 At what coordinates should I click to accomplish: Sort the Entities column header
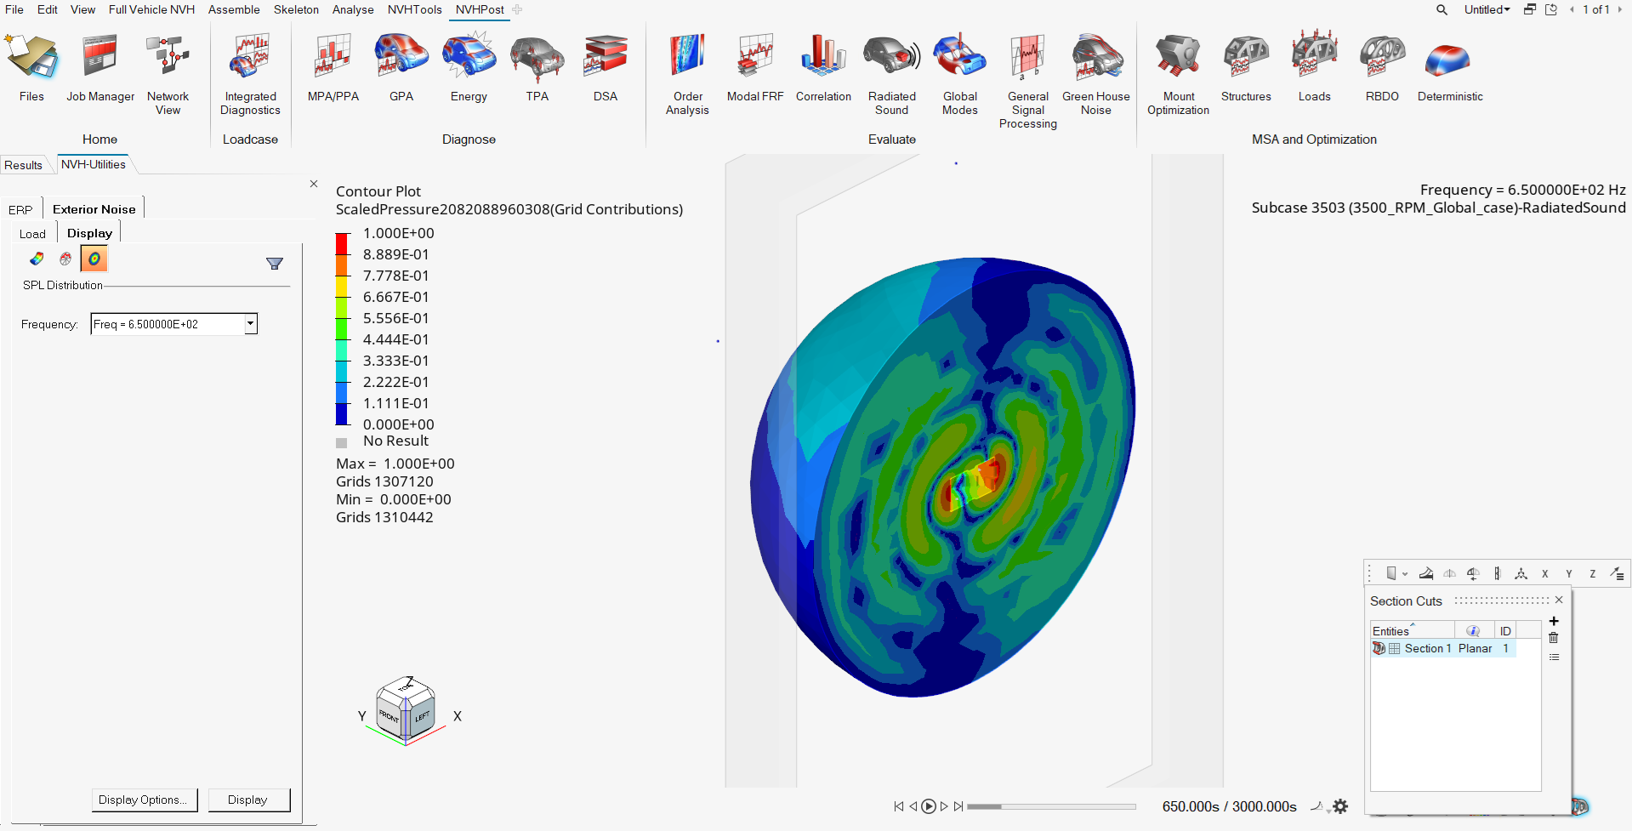pos(1412,630)
